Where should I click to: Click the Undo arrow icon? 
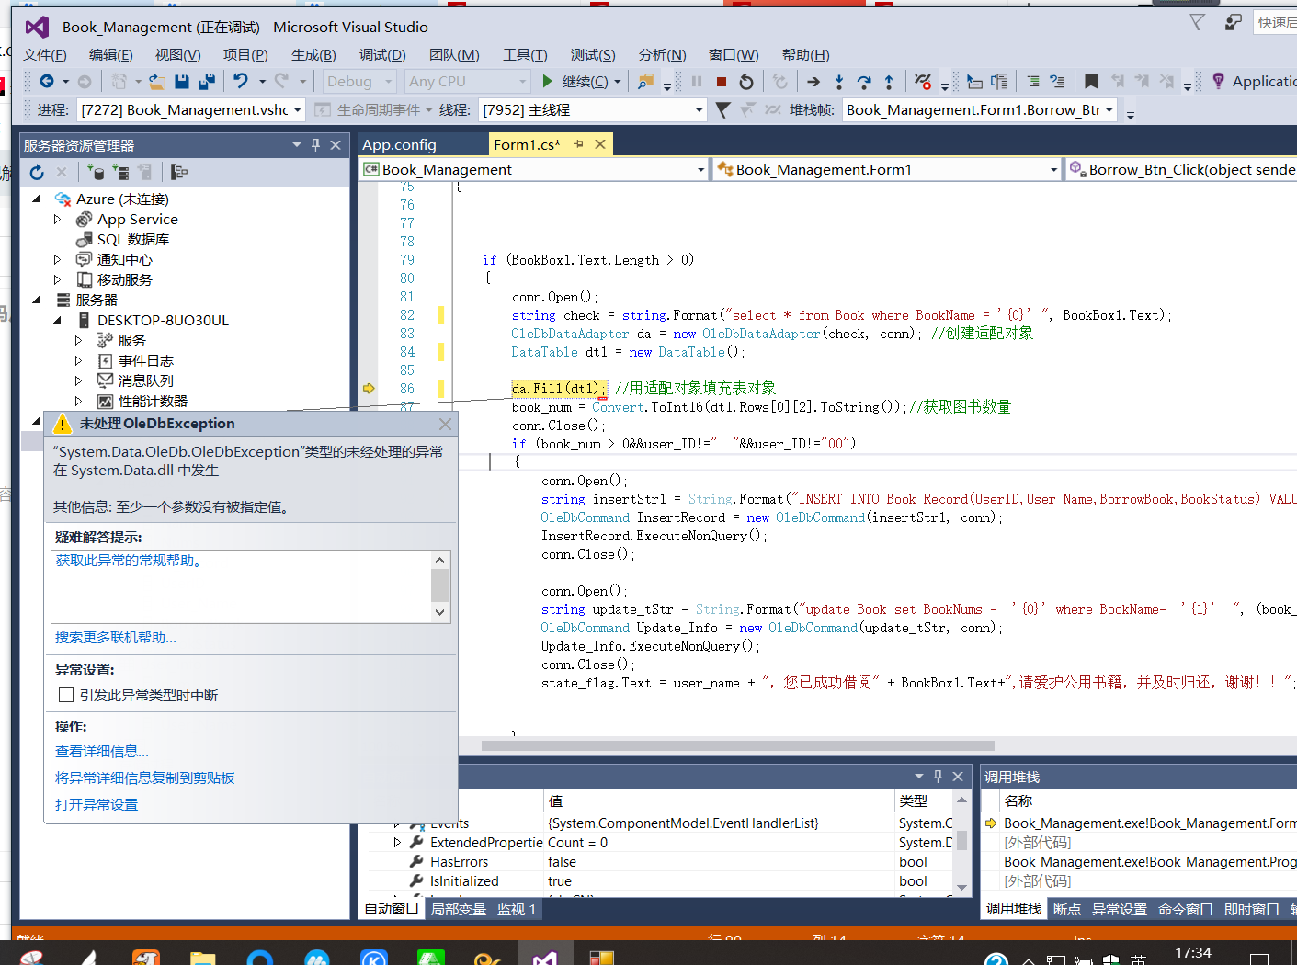241,82
